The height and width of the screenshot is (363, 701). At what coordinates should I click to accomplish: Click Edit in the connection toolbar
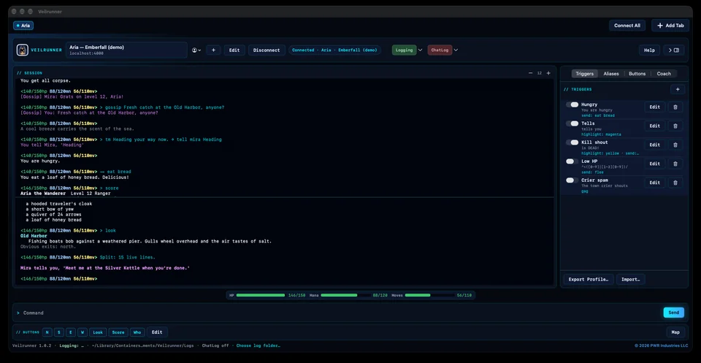234,50
